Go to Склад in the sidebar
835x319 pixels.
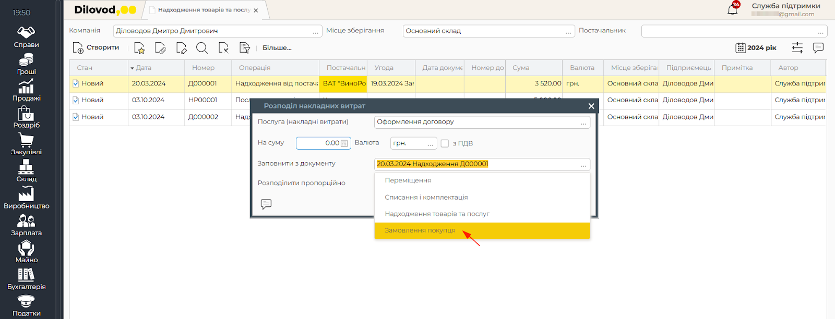click(26, 170)
